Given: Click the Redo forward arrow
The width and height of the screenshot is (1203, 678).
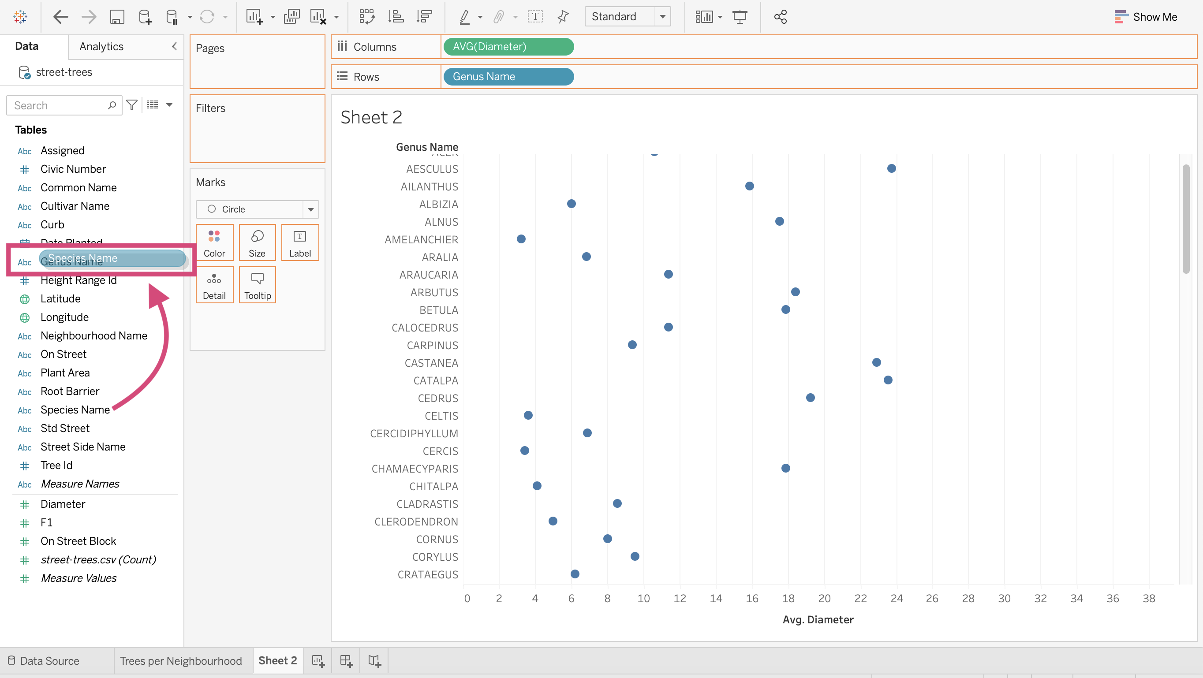Looking at the screenshot, I should 89,17.
